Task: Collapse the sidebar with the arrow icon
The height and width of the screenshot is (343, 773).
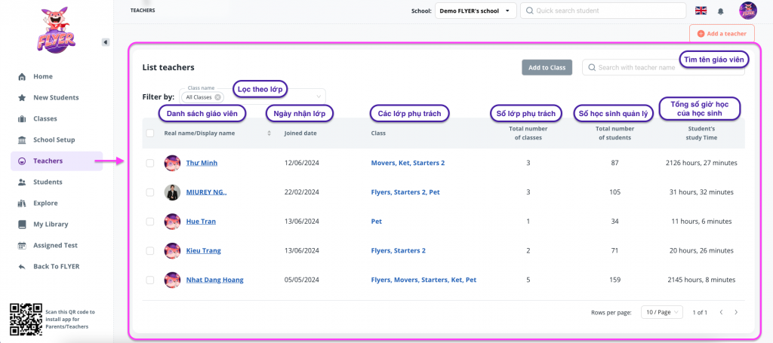Action: coord(106,42)
